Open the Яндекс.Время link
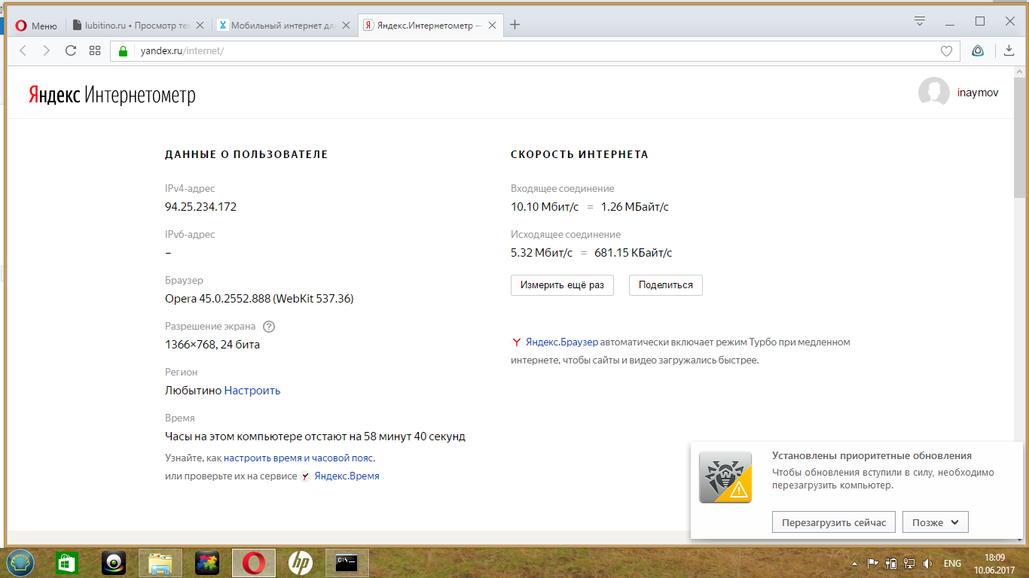The width and height of the screenshot is (1029, 578). coord(347,476)
